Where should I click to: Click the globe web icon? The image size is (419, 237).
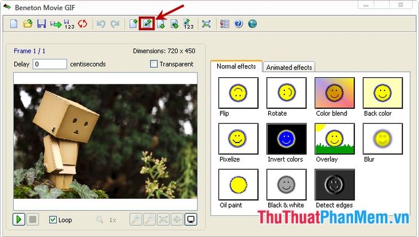tap(252, 24)
